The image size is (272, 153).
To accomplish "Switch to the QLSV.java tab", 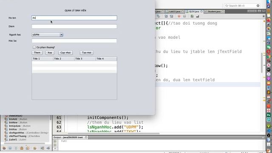I will (194, 11).
